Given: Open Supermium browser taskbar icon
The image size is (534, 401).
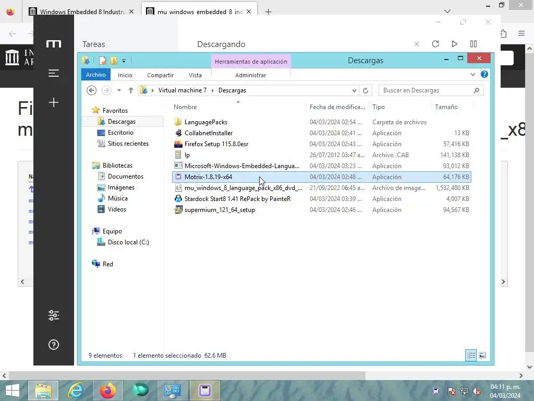Looking at the screenshot, I should click(x=140, y=390).
